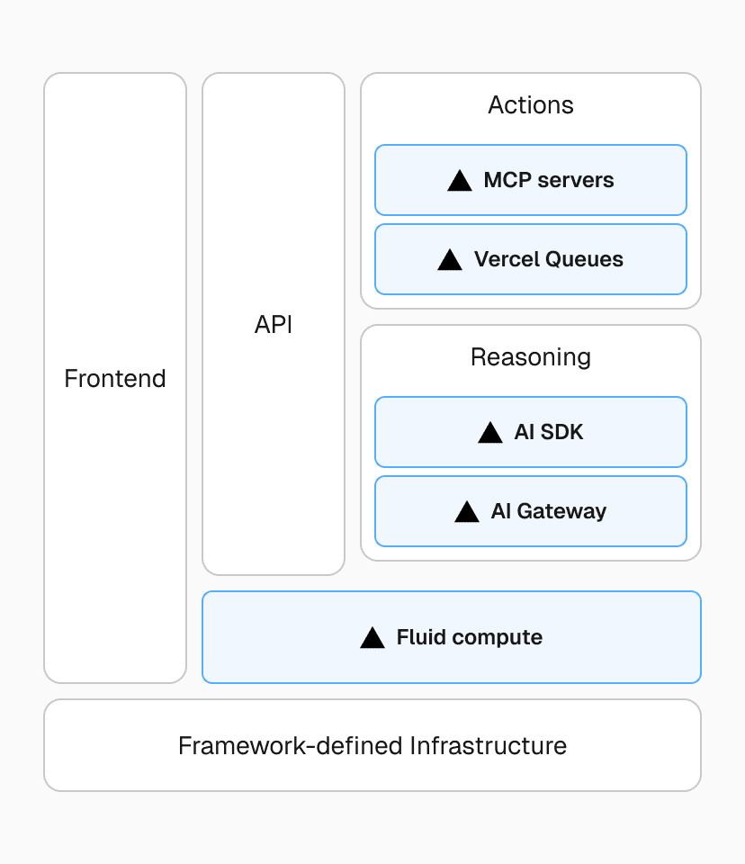Expand the Reasoning panel
Viewport: 745px width, 864px height.
(x=530, y=357)
